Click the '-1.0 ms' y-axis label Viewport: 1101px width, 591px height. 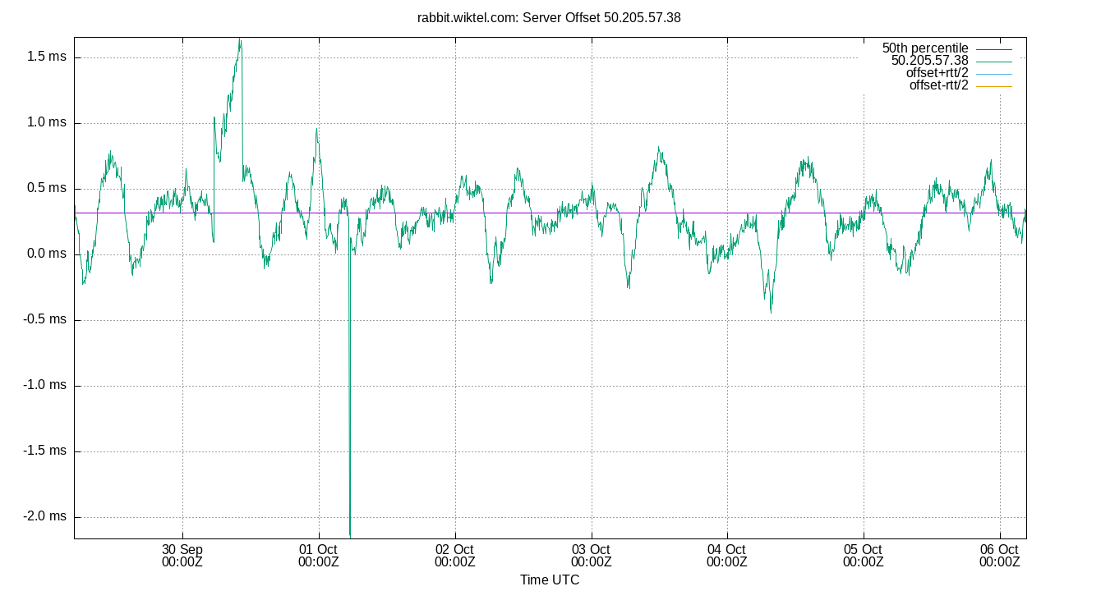point(44,385)
